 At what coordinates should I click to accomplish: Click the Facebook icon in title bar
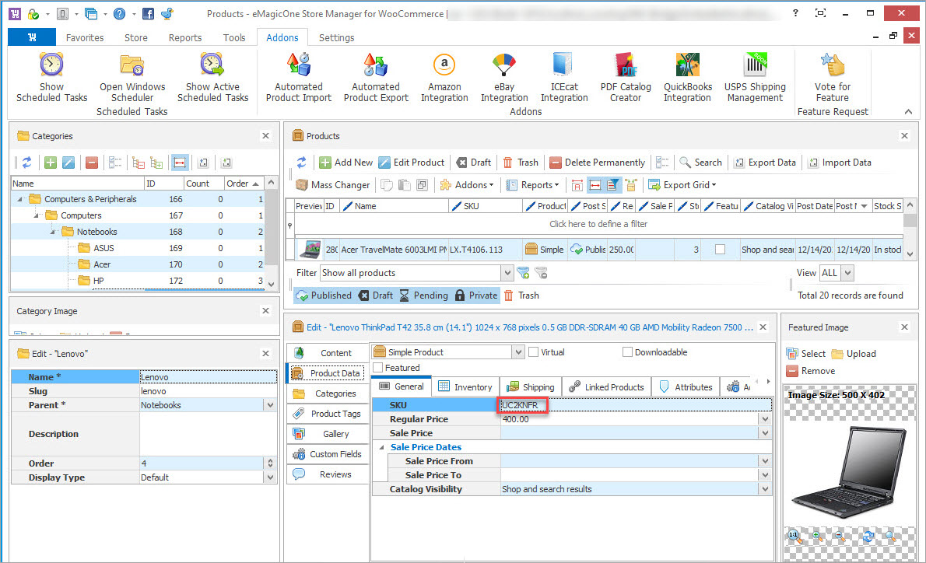pyautogui.click(x=148, y=13)
